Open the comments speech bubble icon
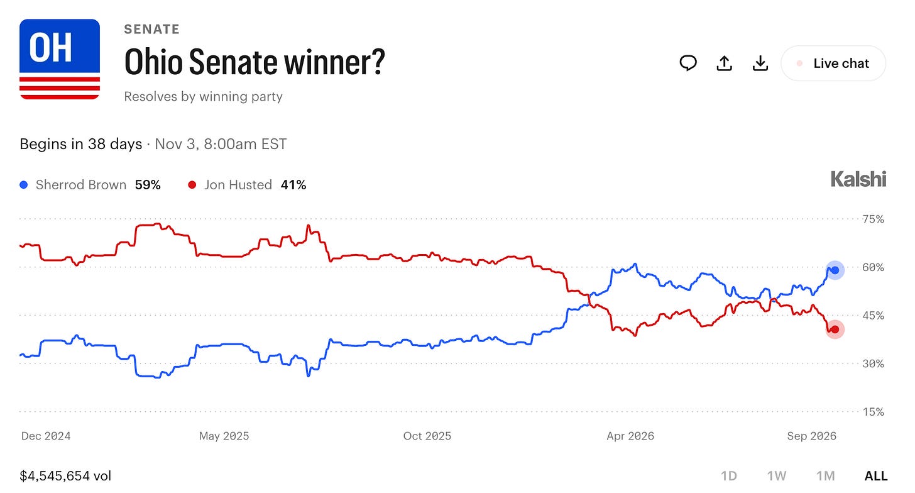The image size is (915, 493). click(x=688, y=63)
